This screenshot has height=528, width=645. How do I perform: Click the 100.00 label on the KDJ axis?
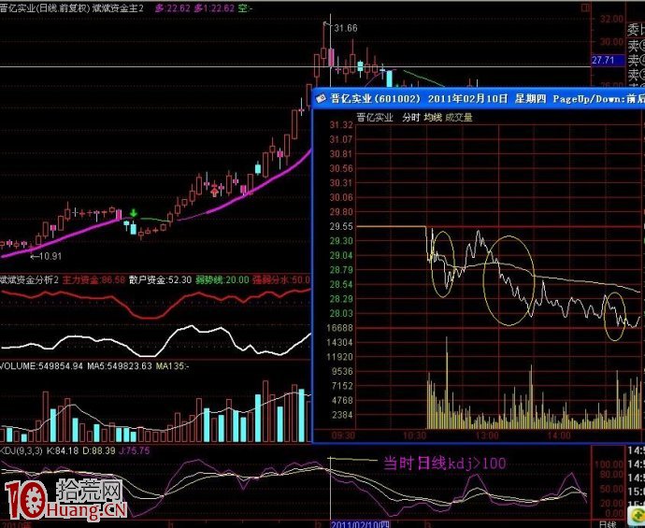609,464
